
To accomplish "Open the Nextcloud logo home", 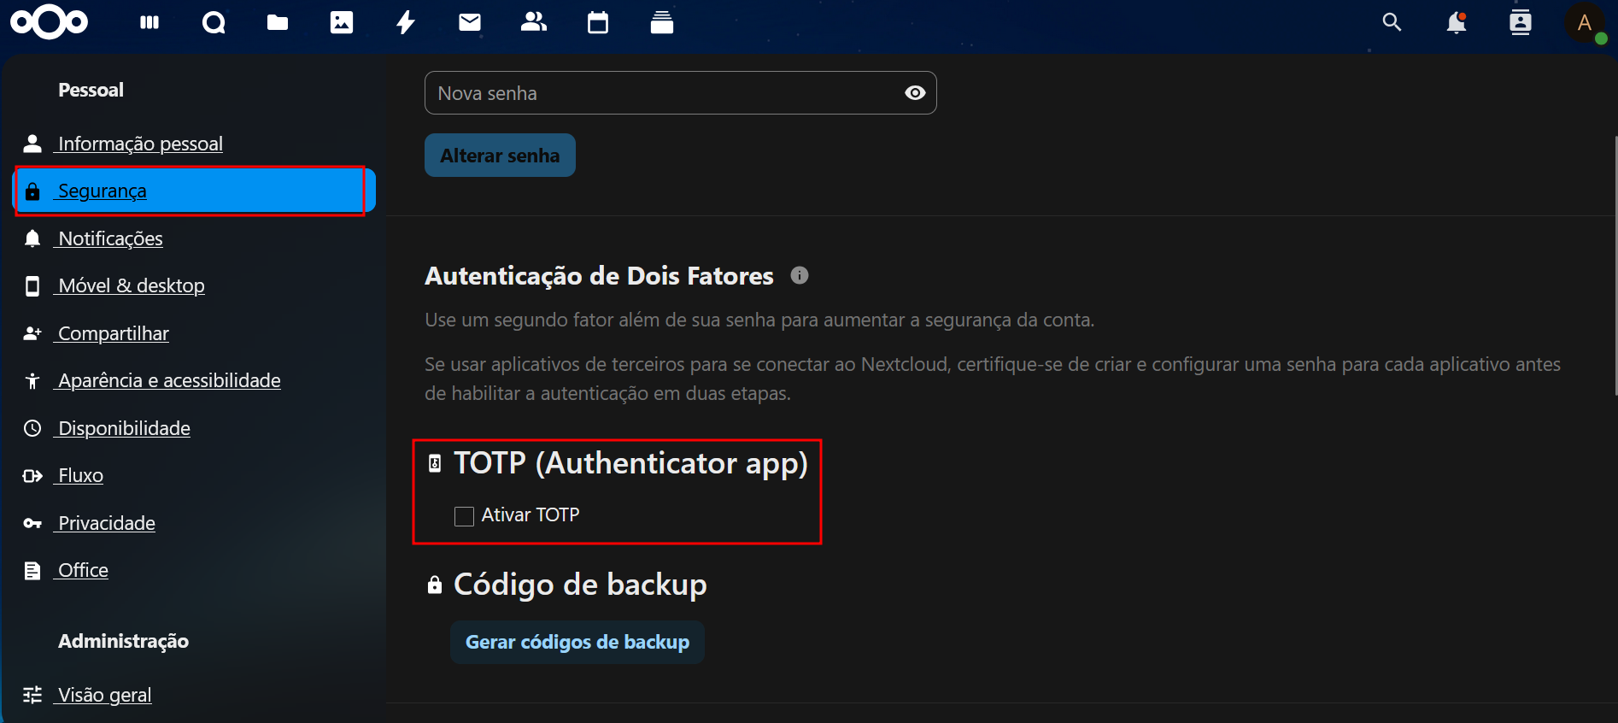I will (49, 22).
